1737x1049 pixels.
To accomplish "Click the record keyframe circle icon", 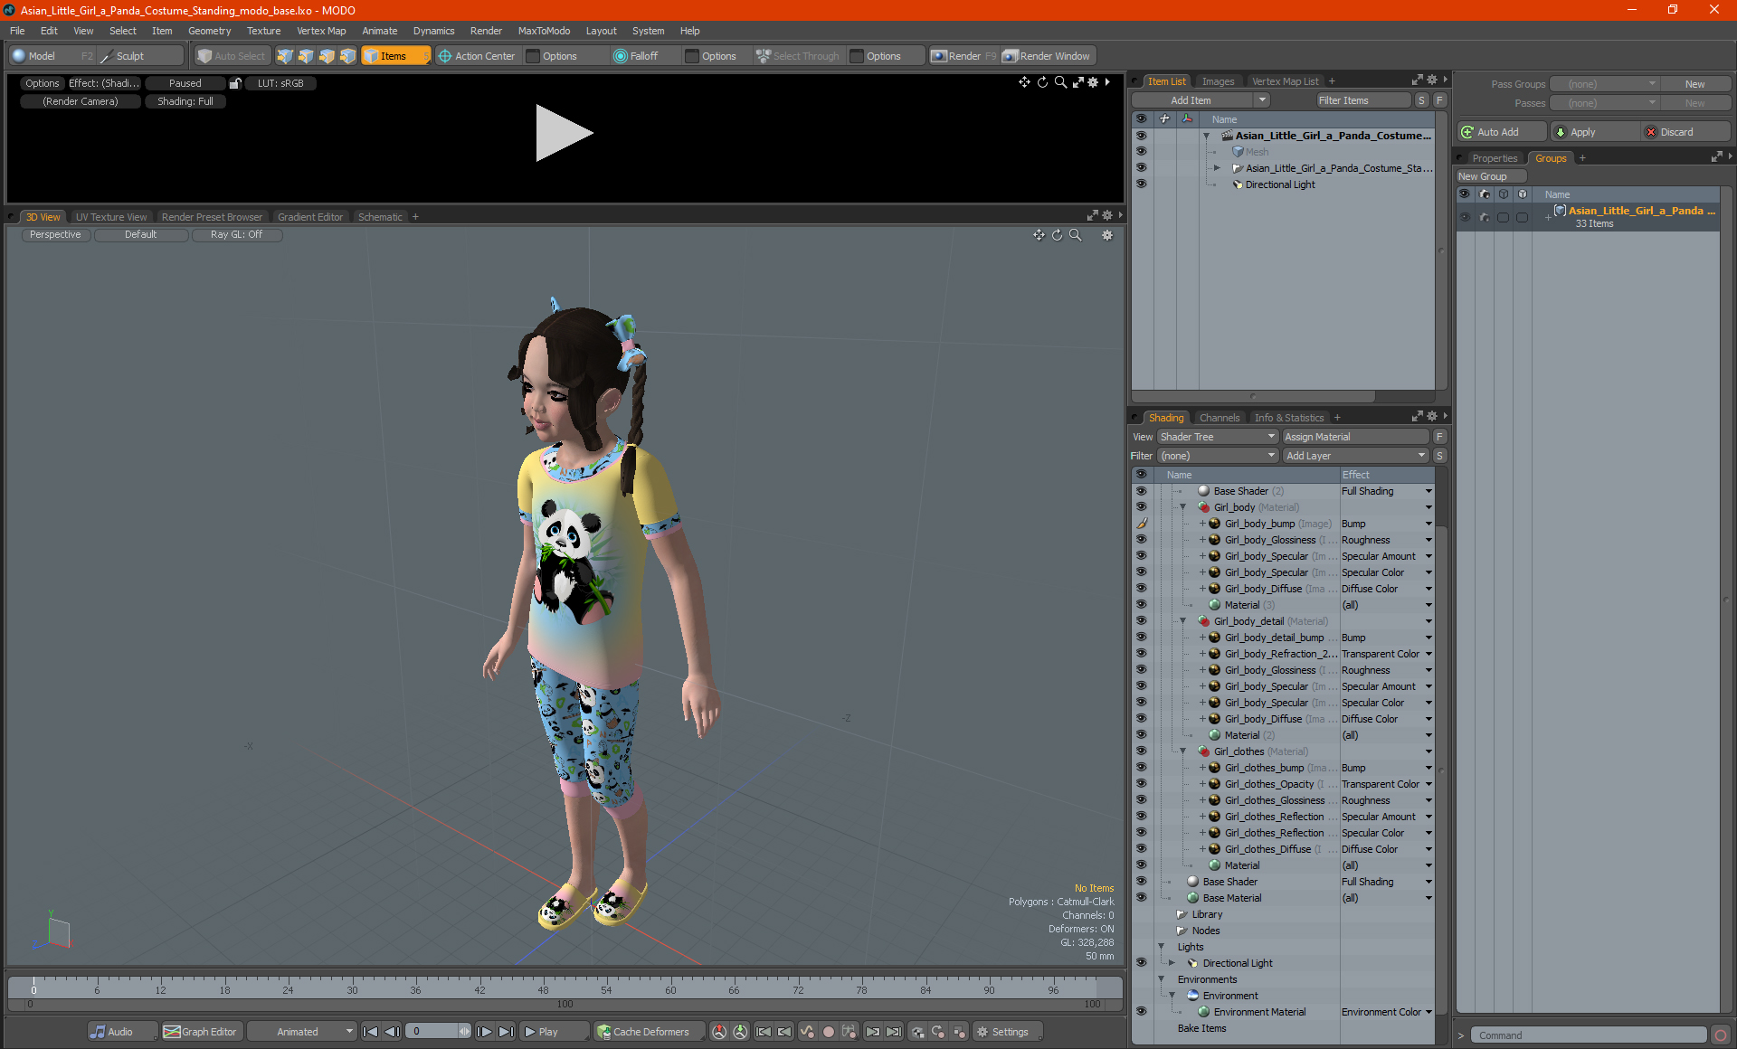I will click(828, 1032).
